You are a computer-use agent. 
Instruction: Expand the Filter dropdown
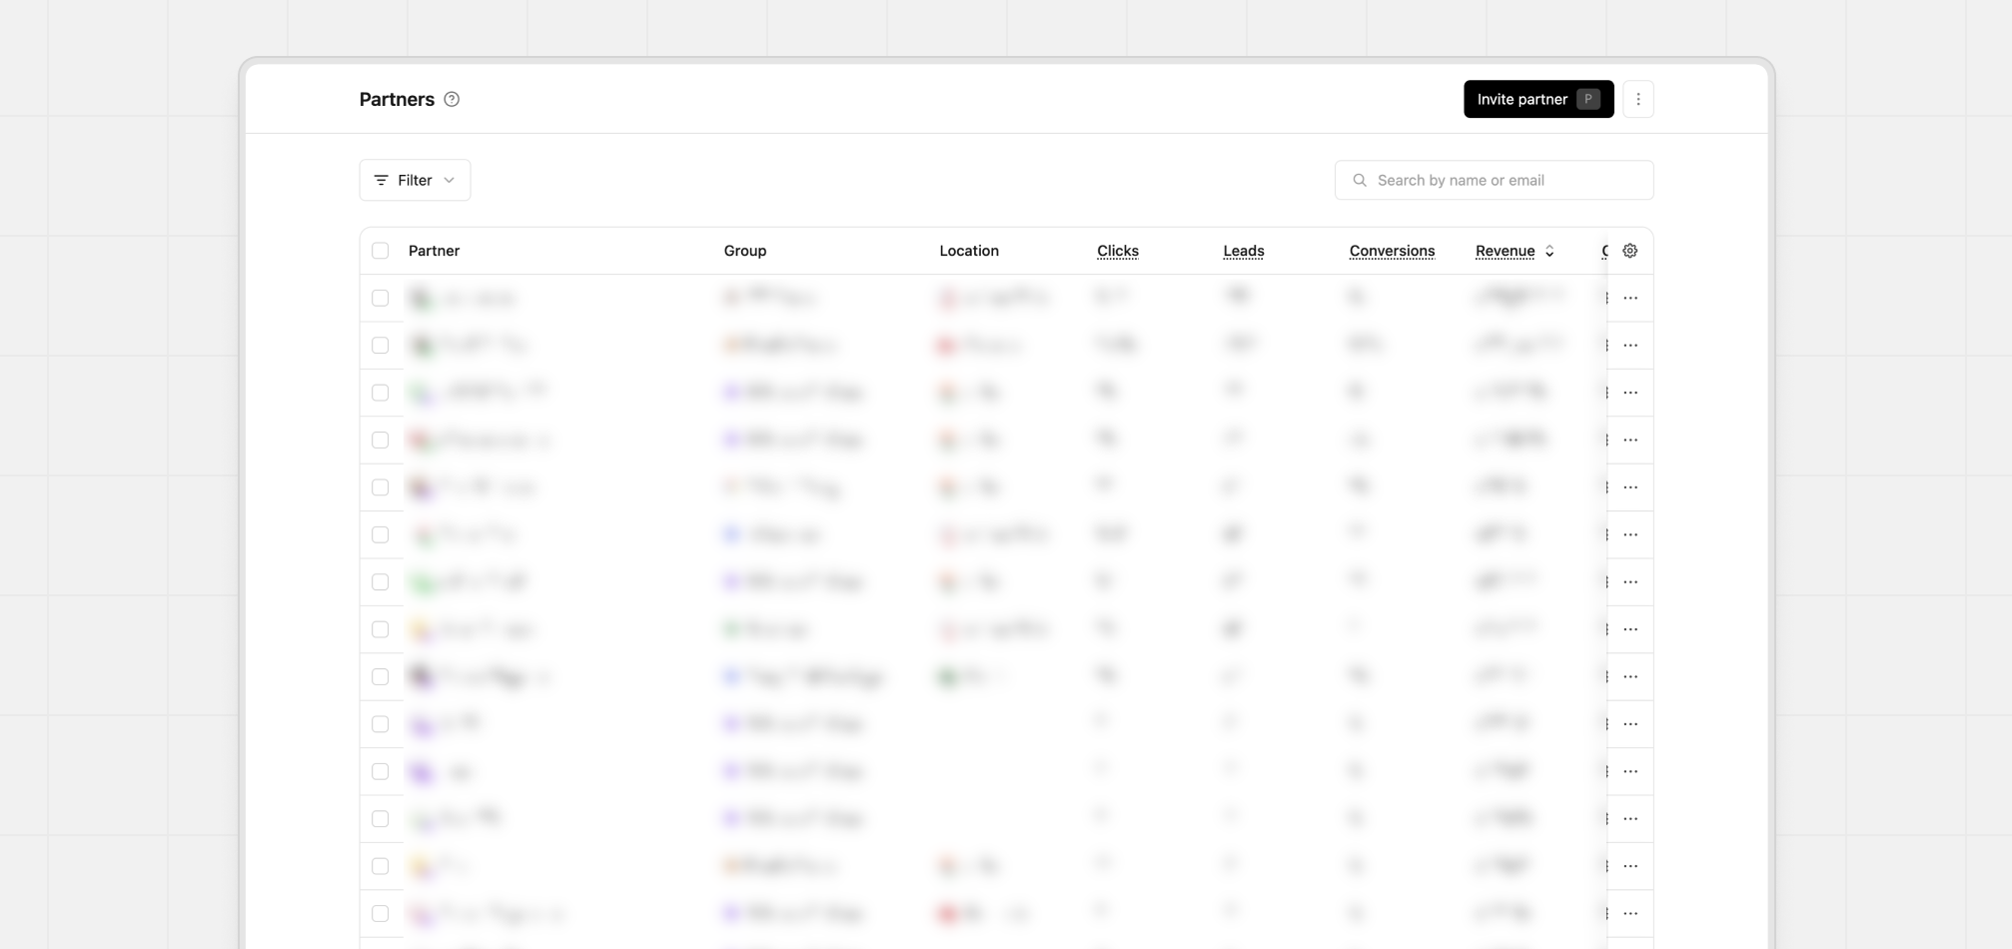click(415, 180)
